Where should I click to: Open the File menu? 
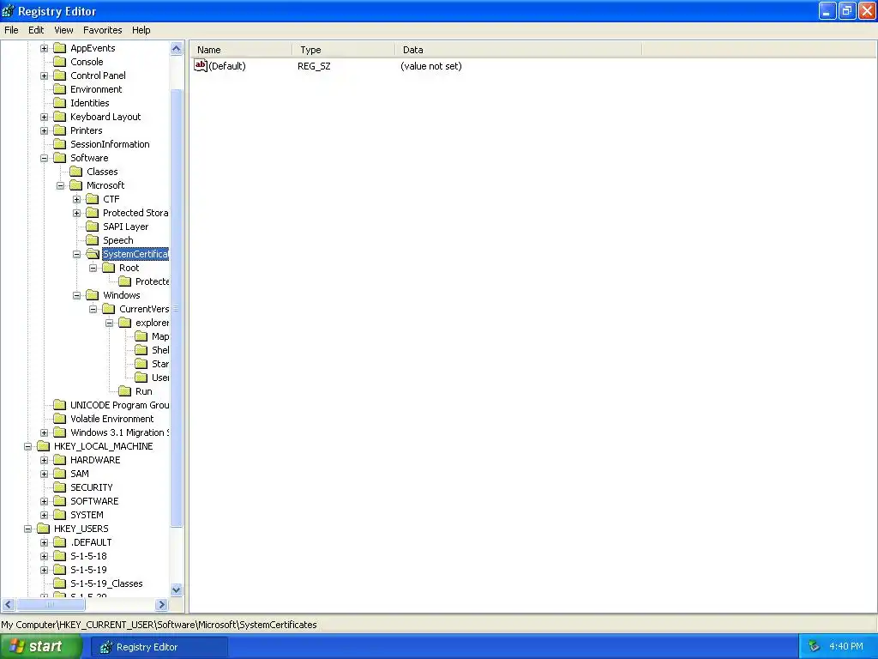point(11,30)
